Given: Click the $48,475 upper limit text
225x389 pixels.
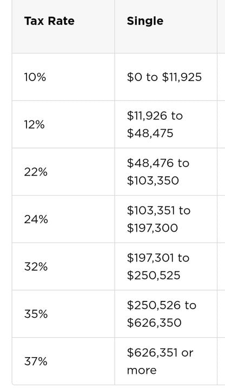Looking at the screenshot, I should coord(150,133).
